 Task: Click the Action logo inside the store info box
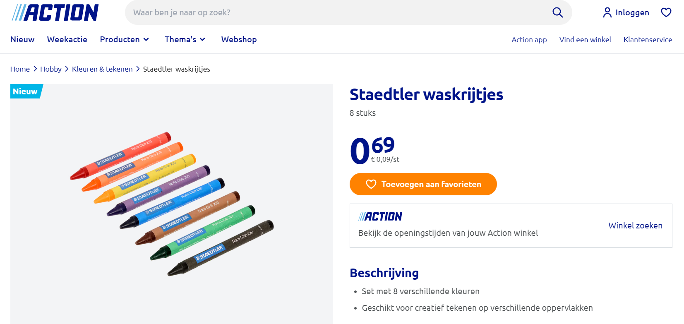[380, 216]
